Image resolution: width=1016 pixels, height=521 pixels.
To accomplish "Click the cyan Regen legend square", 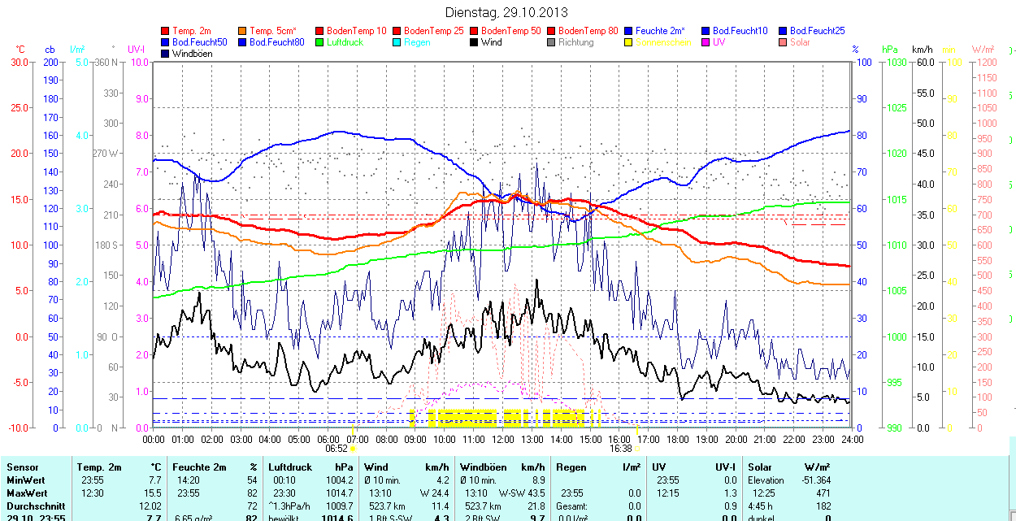I will [397, 42].
